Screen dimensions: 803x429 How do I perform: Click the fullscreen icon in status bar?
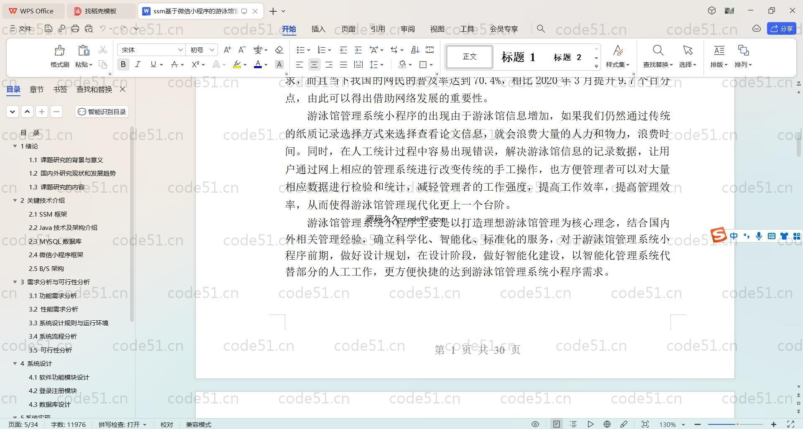pyautogui.click(x=790, y=424)
